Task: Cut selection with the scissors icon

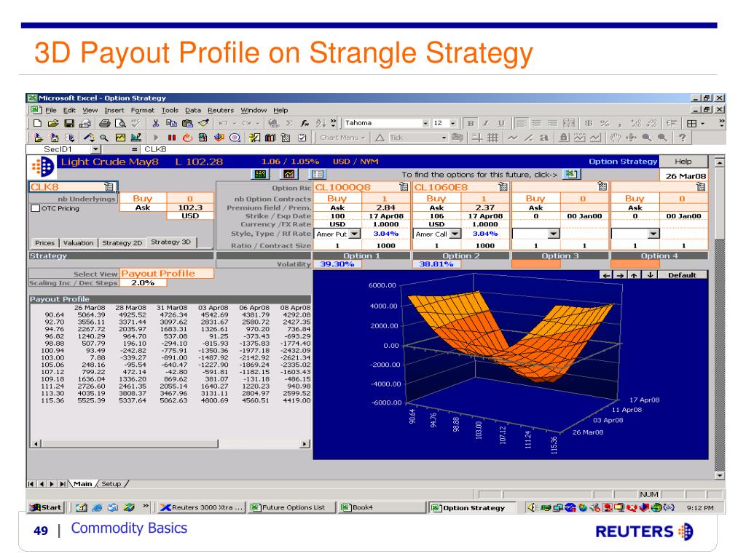Action: pyautogui.click(x=156, y=124)
